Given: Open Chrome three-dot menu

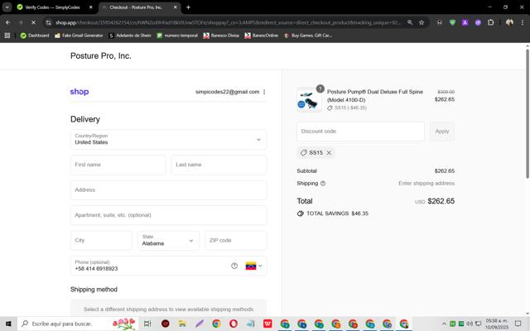Looking at the screenshot, I should [523, 22].
